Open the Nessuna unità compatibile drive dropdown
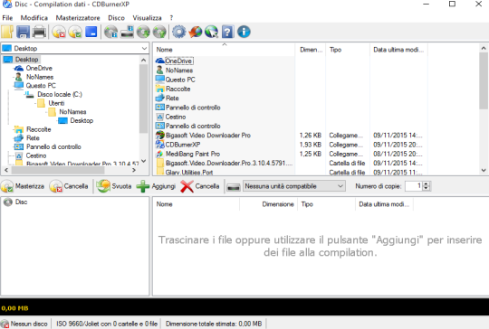The width and height of the screenshot is (489, 329). (x=293, y=186)
